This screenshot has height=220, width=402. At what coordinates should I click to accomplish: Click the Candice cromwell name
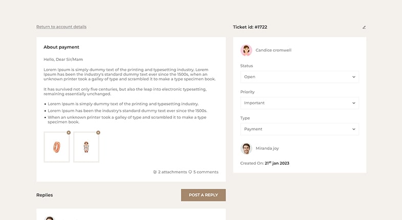(x=273, y=50)
